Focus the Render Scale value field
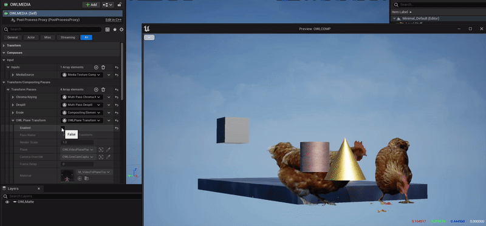The height and width of the screenshot is (226, 486). 77,142
